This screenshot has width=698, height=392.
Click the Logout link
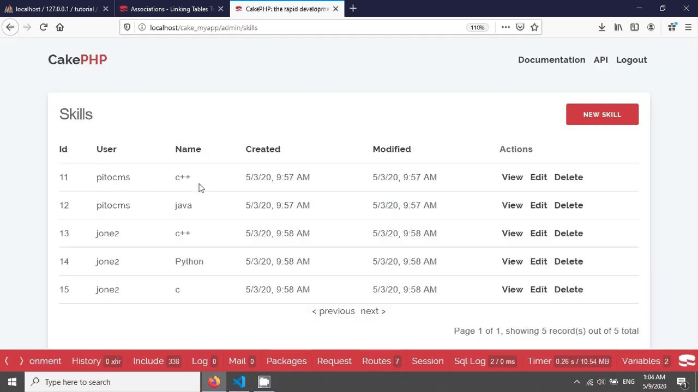coord(631,60)
